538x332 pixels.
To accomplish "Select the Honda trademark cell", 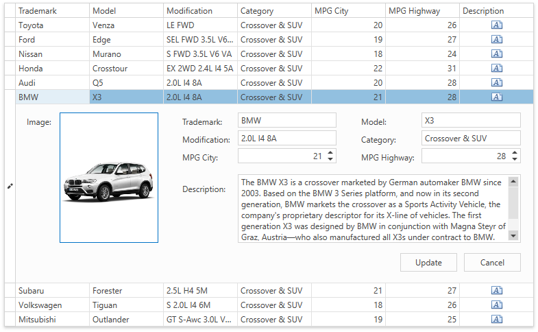I will (53, 69).
